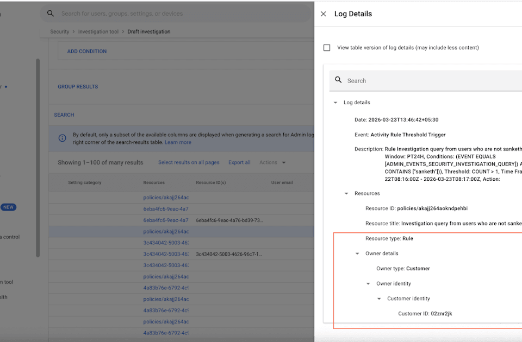This screenshot has height=342, width=522.
Task: Go to Security breadcrumb
Action: click(x=60, y=31)
